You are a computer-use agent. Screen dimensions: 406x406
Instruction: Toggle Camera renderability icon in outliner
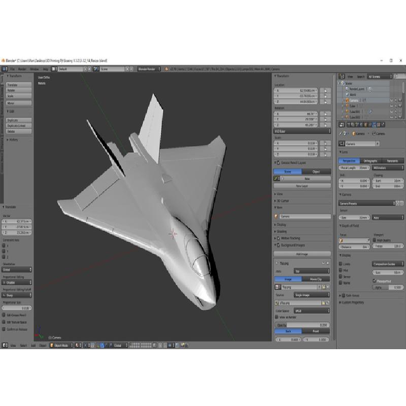(400, 100)
